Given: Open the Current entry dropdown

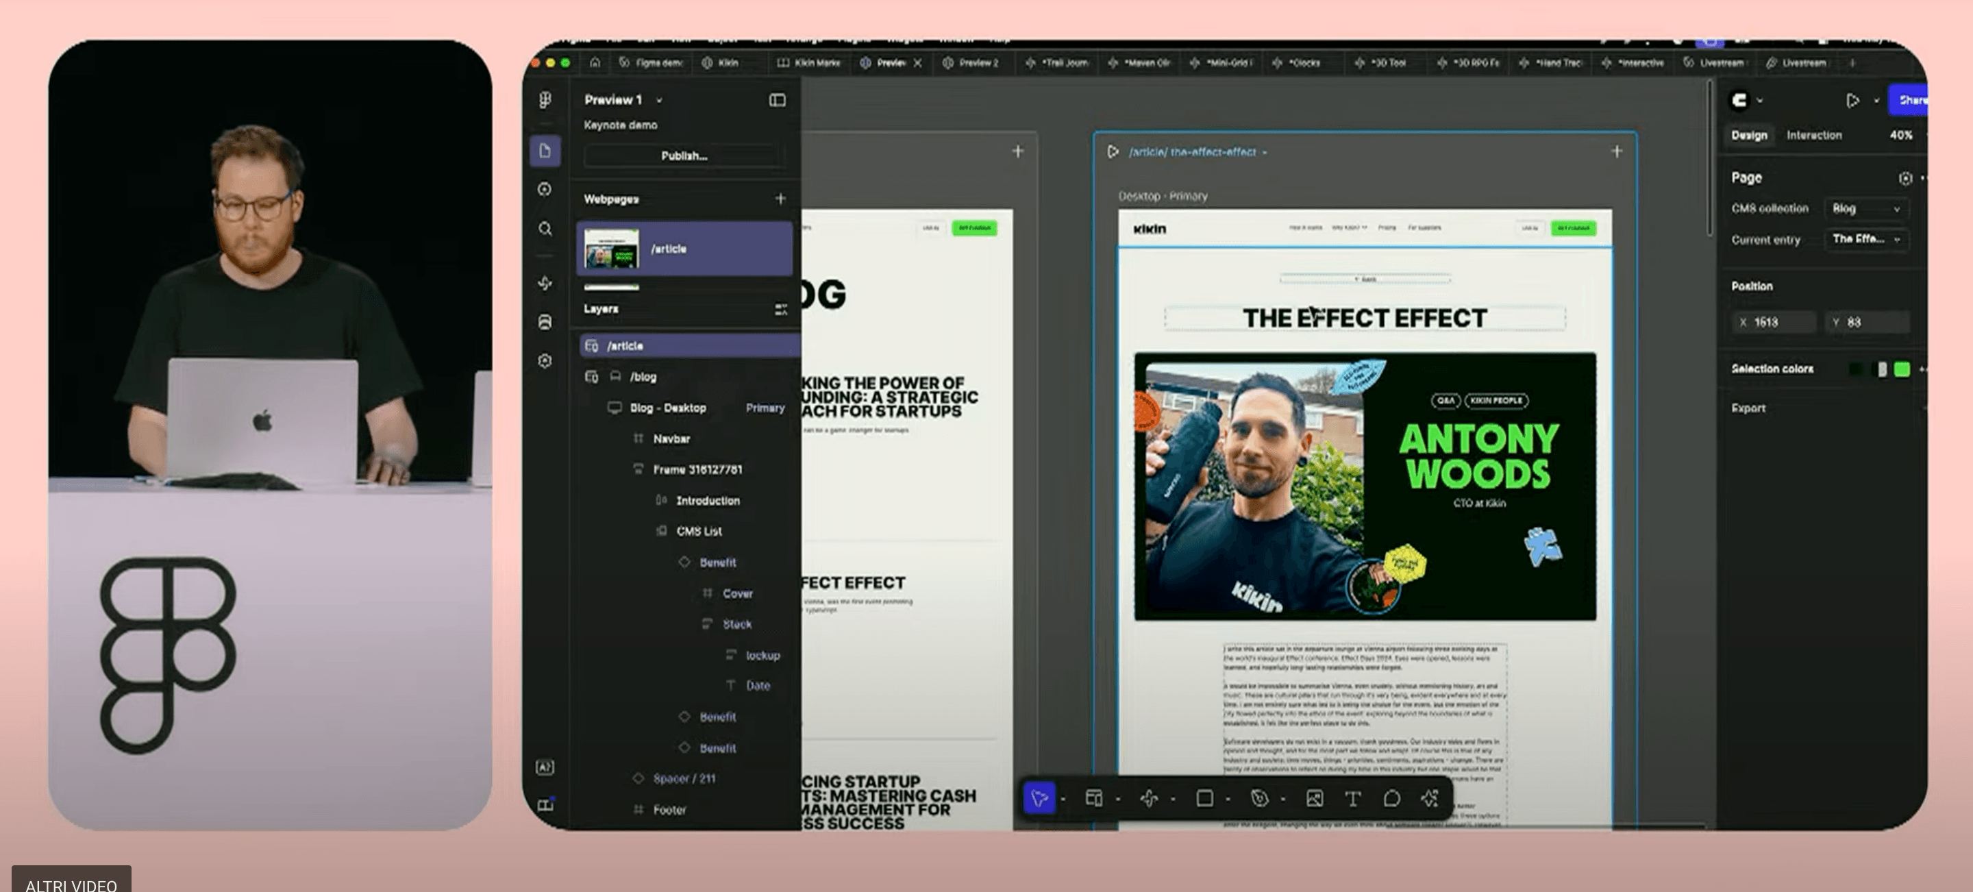Looking at the screenshot, I should (1867, 239).
